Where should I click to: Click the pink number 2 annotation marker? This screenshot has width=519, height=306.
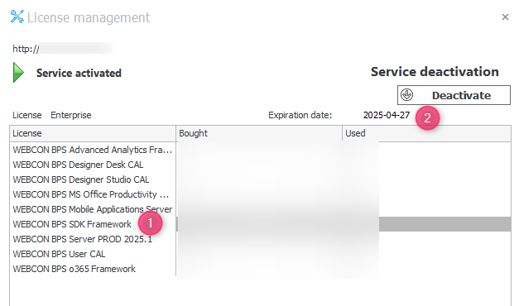(x=427, y=117)
